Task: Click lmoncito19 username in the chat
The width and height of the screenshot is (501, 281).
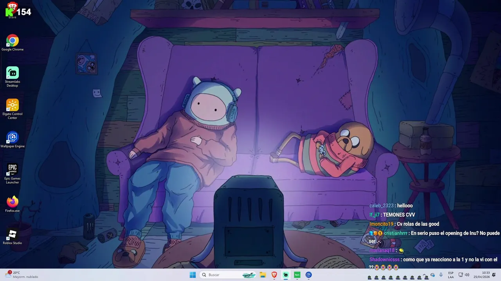Action: click(381, 224)
